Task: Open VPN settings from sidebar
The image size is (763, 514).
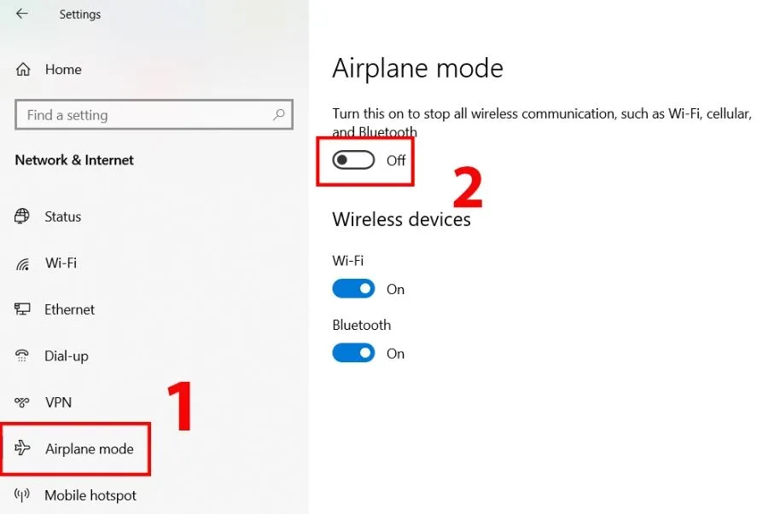Action: pos(58,402)
